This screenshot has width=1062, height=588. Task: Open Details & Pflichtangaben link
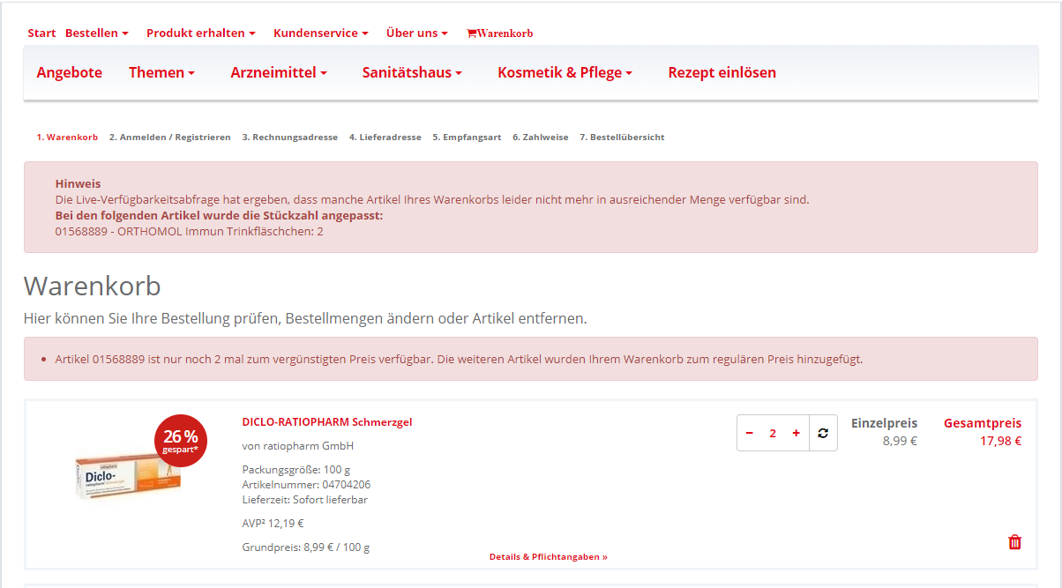coord(548,557)
